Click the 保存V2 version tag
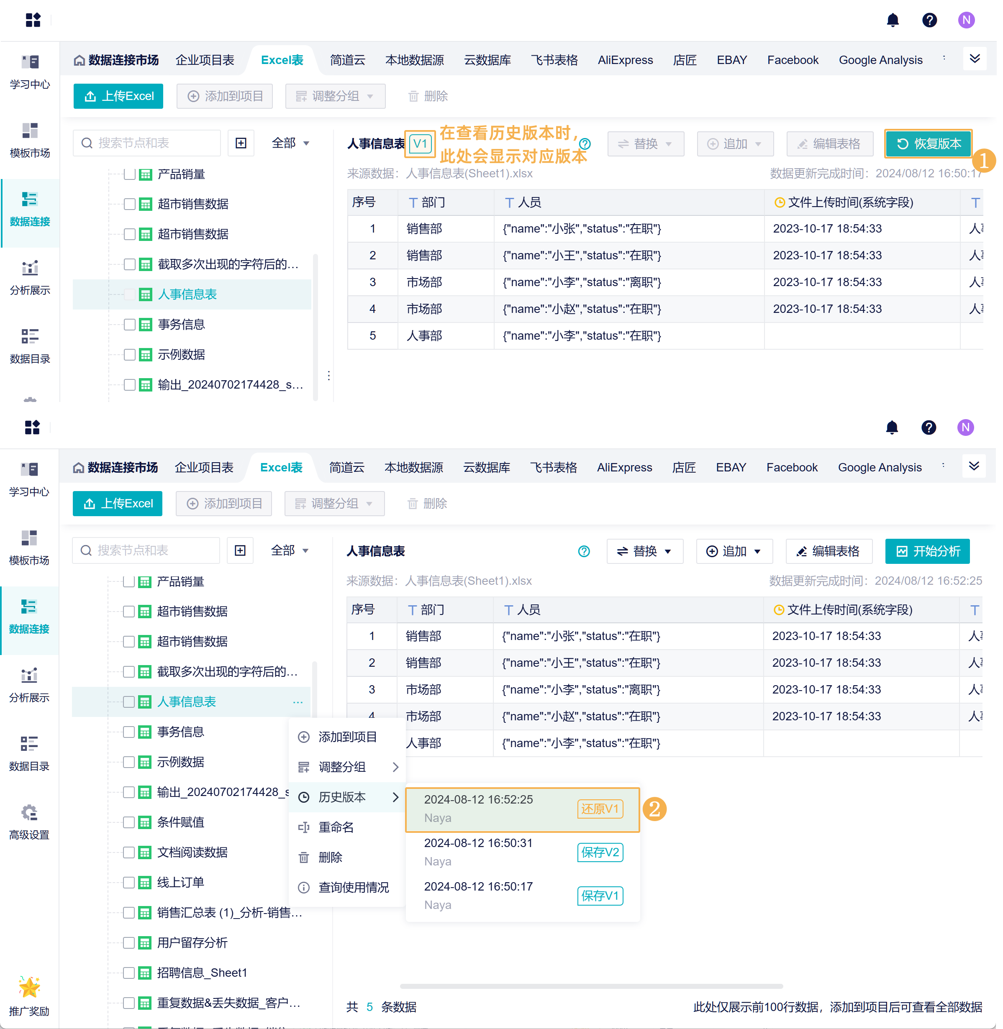The height and width of the screenshot is (1029, 1003). coord(600,852)
